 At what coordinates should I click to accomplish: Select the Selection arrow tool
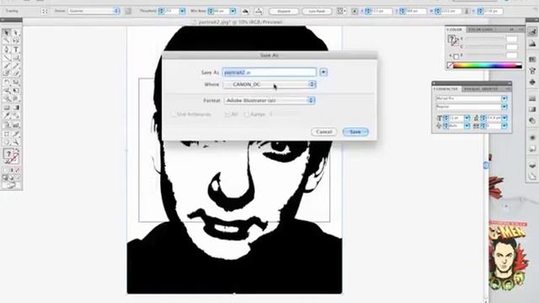tap(7, 32)
